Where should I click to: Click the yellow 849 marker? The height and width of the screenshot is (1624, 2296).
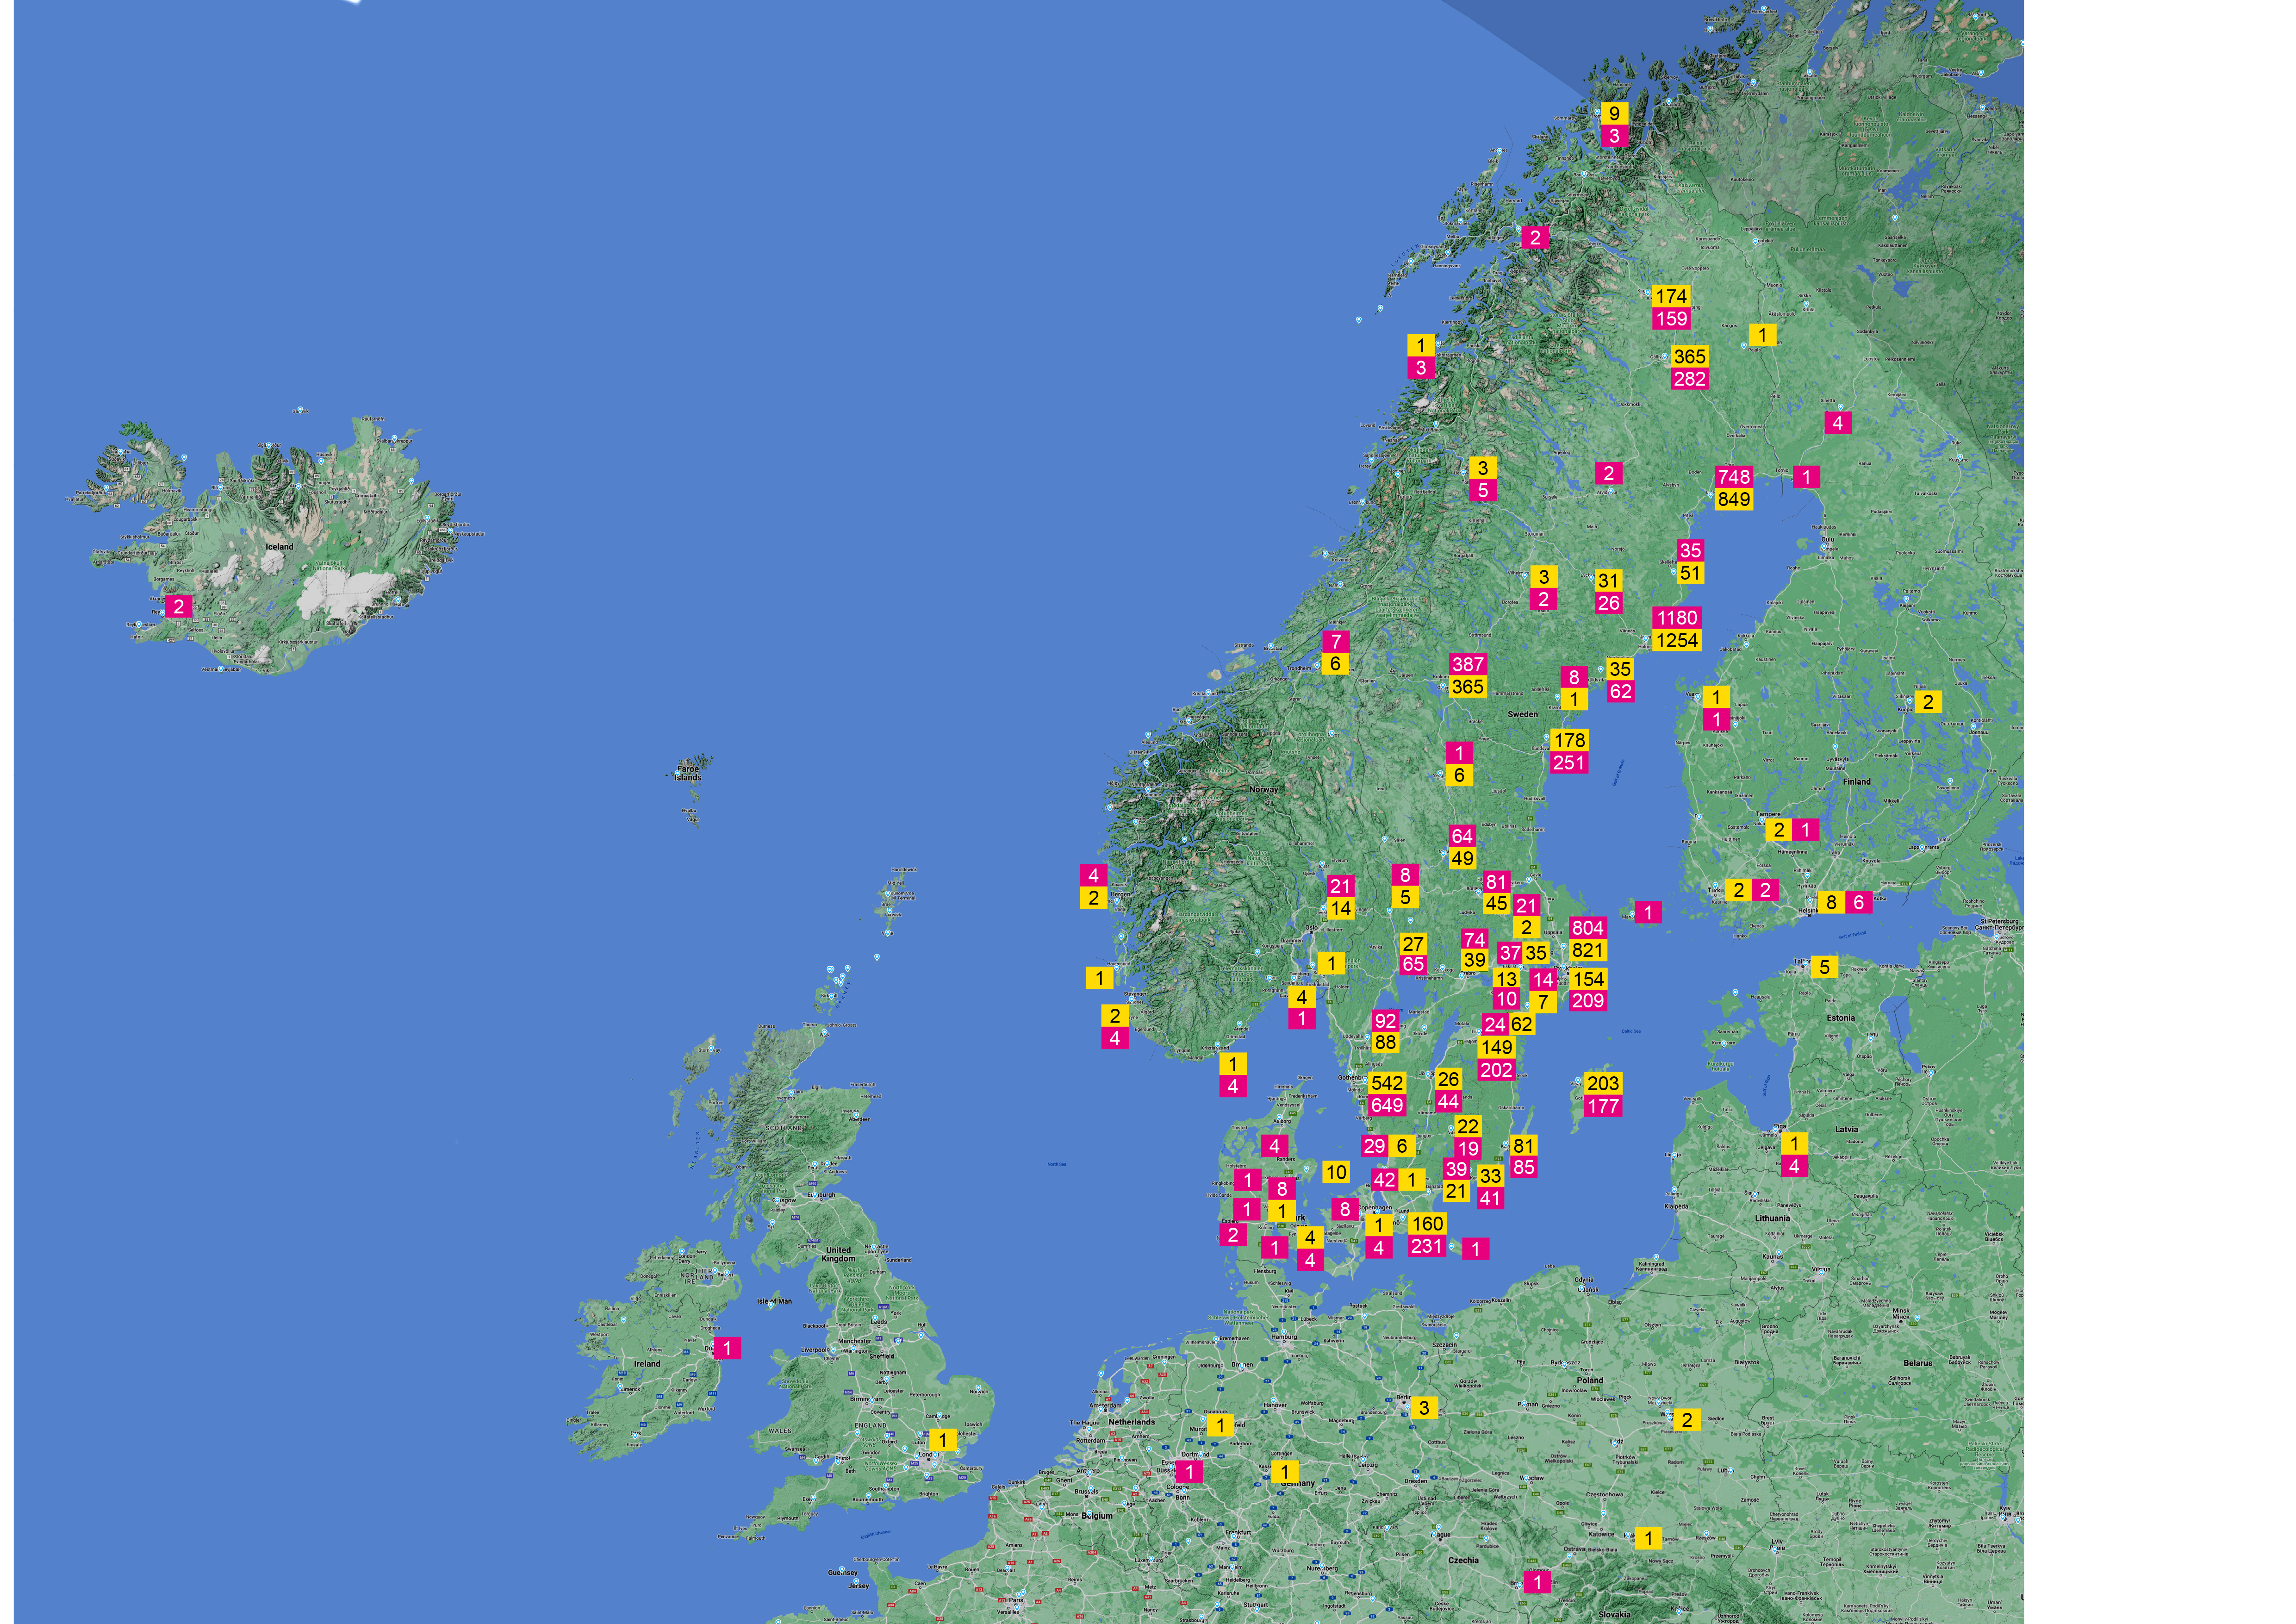(x=1733, y=500)
